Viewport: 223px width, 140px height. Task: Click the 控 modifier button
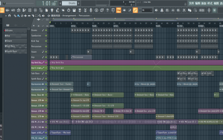[167, 10]
